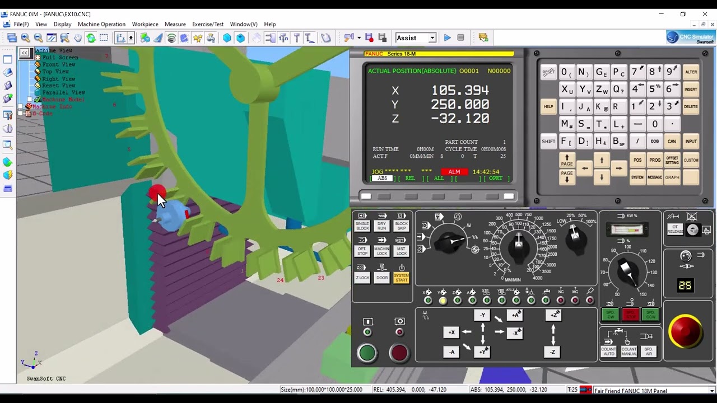Viewport: 717px width, 403px height.
Task: Click the PAGE down key on FANUC keypad
Action: 567,176
